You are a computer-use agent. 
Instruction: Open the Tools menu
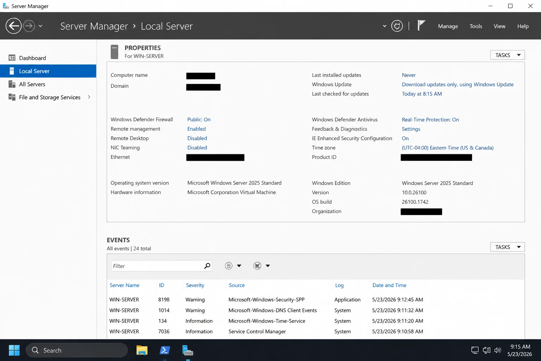click(x=476, y=26)
